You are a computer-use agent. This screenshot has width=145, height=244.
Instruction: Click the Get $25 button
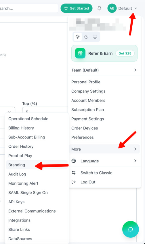click(x=125, y=53)
